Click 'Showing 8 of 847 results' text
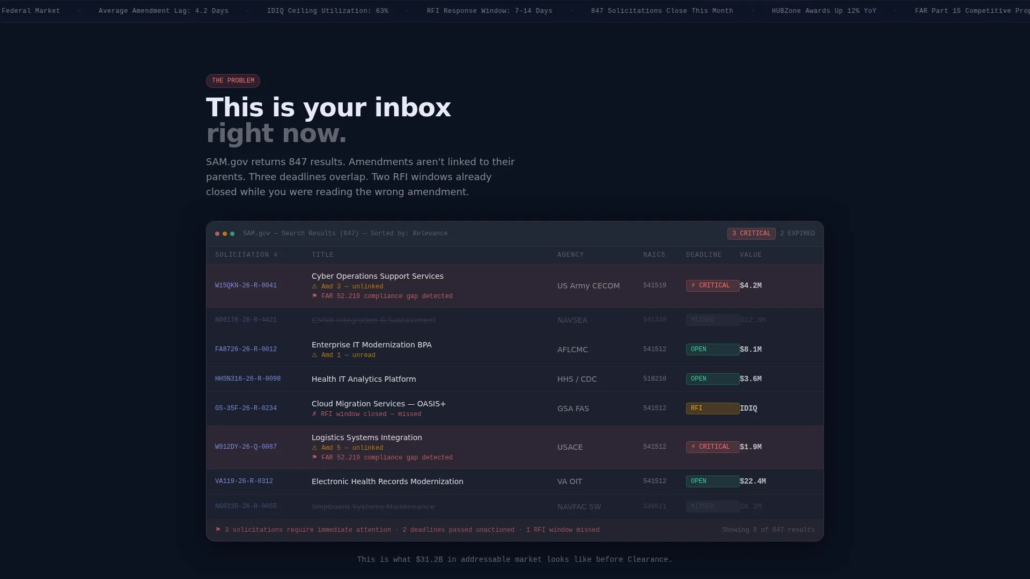Screen dimensions: 1030x579 768,530
